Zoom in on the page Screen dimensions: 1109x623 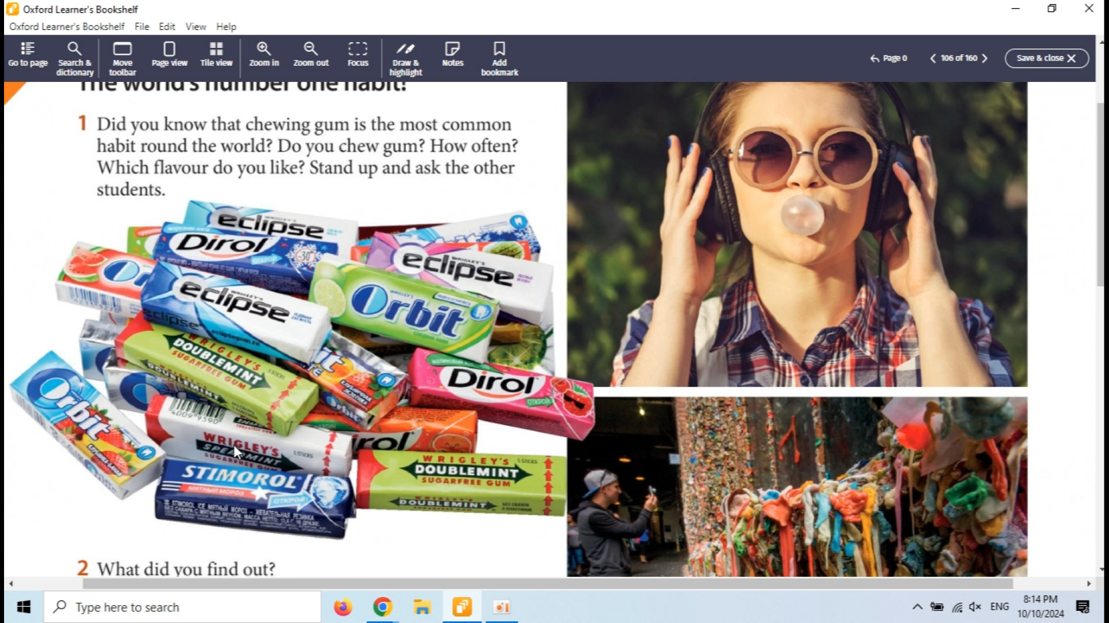pyautogui.click(x=264, y=55)
